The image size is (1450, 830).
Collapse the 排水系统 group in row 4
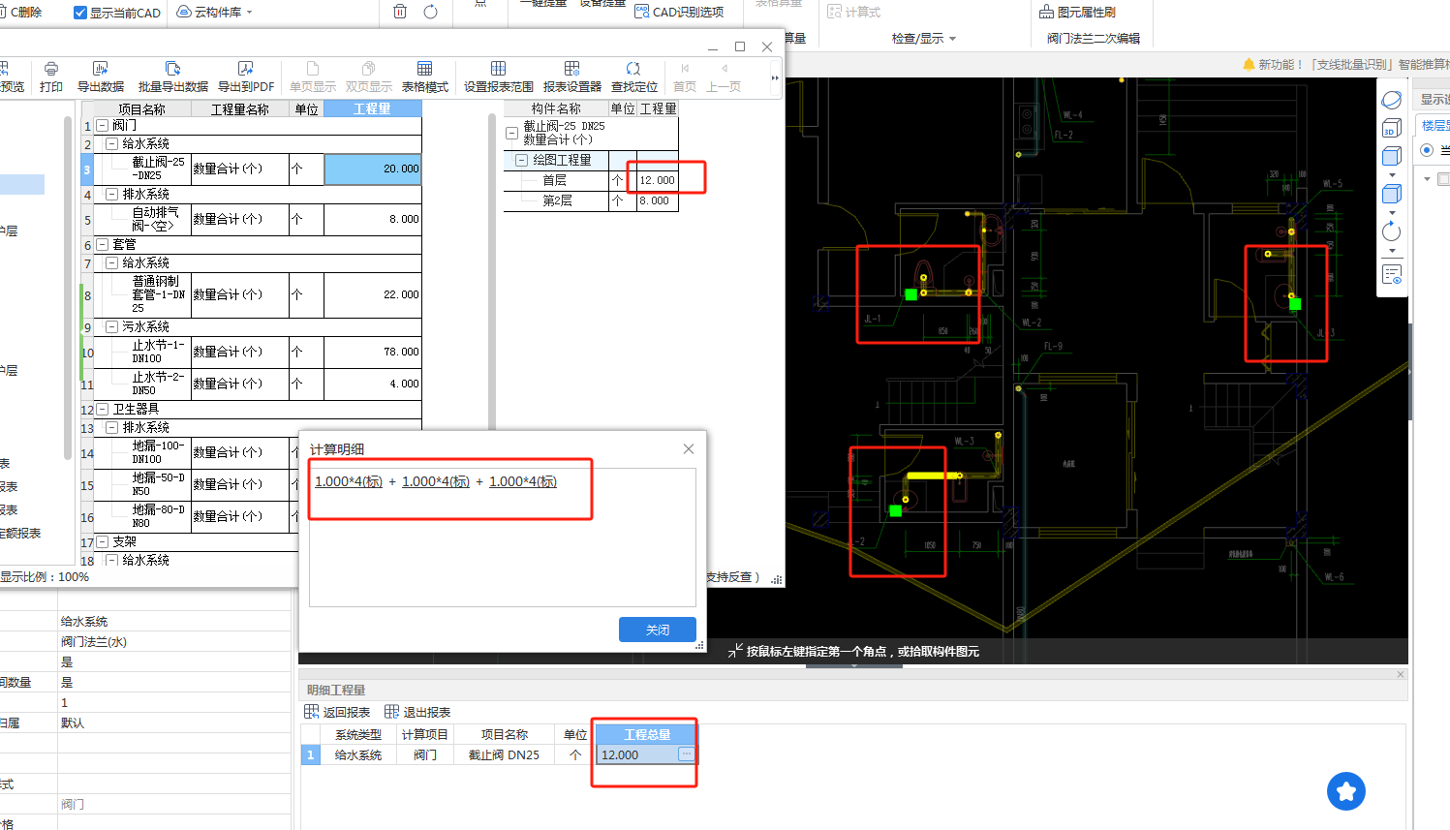click(111, 195)
